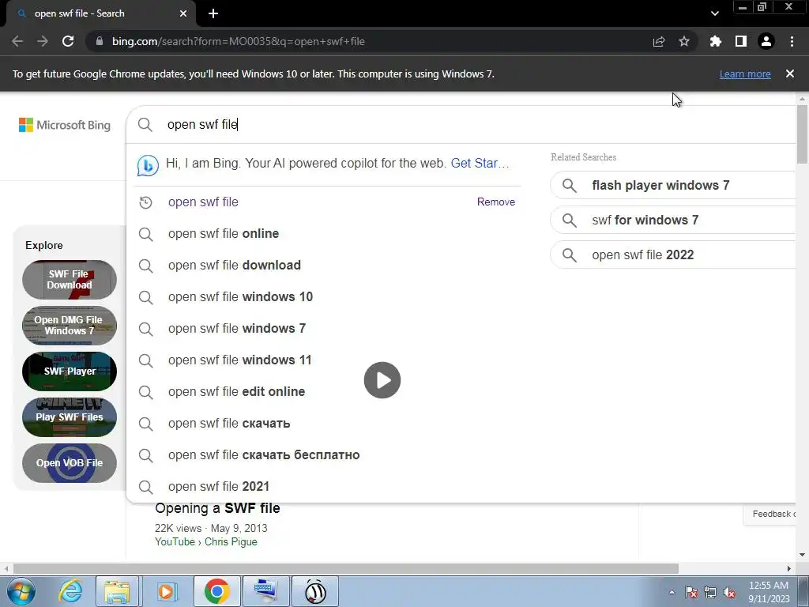The height and width of the screenshot is (607, 809).
Task: Click the vertical scrollbar thumb
Action: 802,134
